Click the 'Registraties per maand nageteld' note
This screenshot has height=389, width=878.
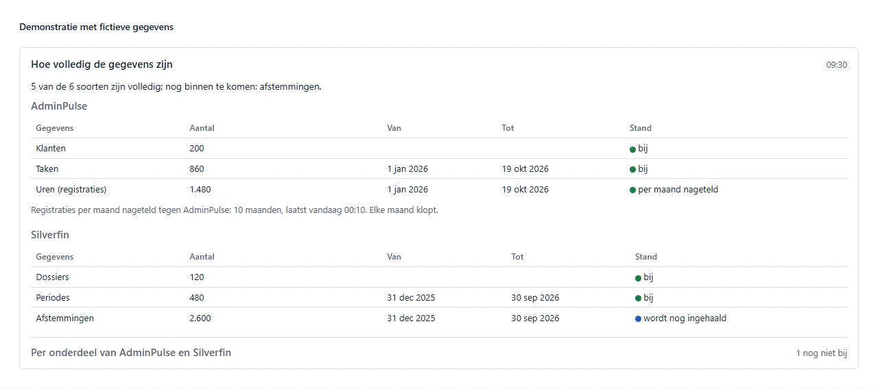235,210
